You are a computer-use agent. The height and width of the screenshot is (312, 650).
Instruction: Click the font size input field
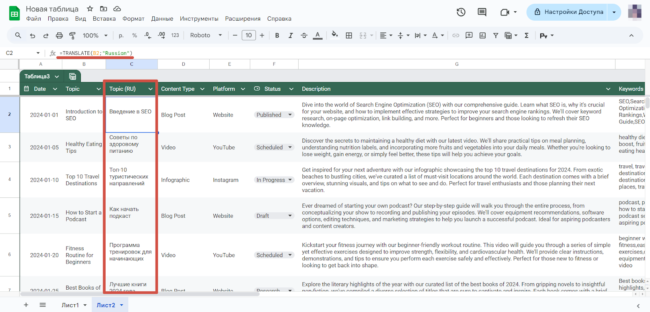tap(249, 35)
